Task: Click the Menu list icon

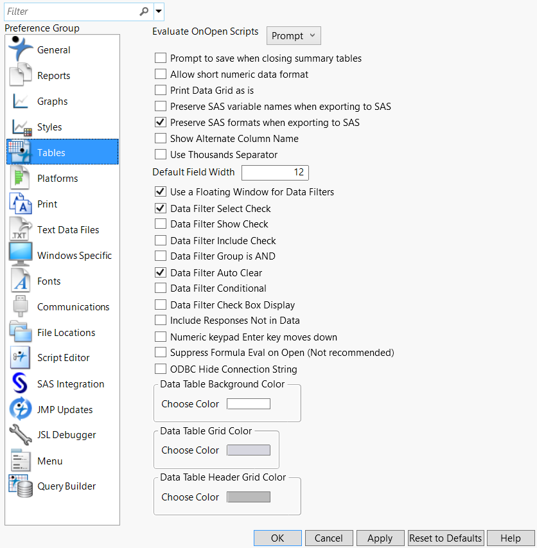Action: click(x=21, y=460)
